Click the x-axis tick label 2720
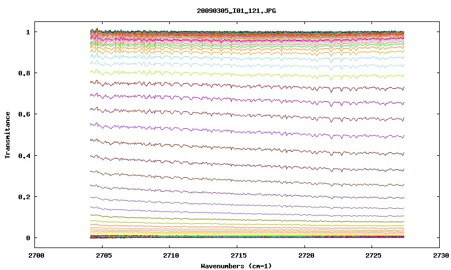The height and width of the screenshot is (270, 451). 306,255
